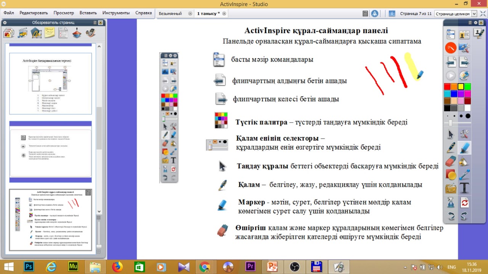This screenshot has height=274, width=488.
Task: Select the Connector tool in right toolbox
Action: (x=464, y=175)
